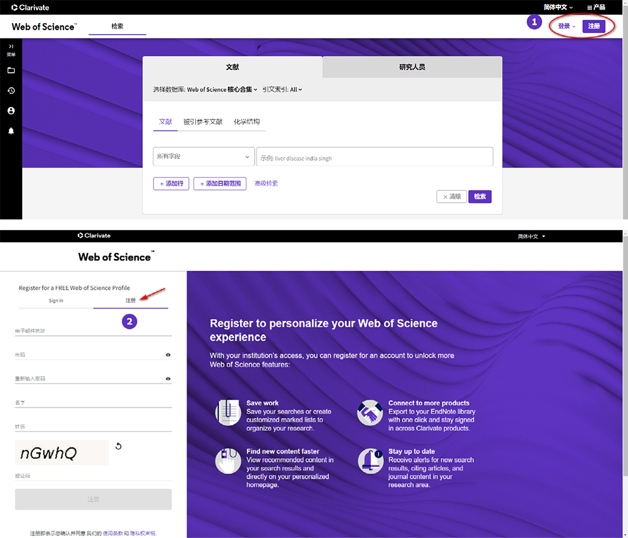628x538 pixels.
Task: Open the 高级检索 advanced search link
Action: [x=266, y=183]
